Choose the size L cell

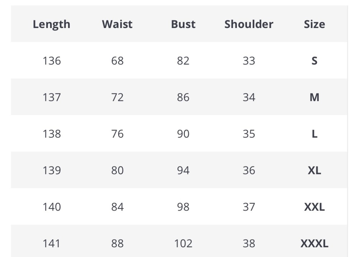[314, 134]
